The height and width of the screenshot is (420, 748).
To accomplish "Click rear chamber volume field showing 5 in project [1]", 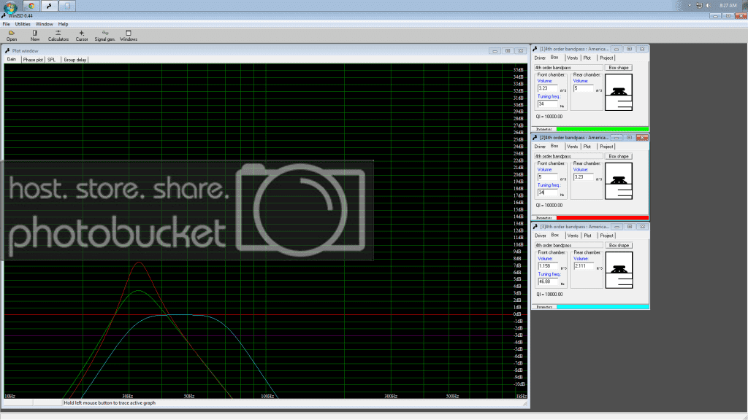I will click(x=583, y=88).
